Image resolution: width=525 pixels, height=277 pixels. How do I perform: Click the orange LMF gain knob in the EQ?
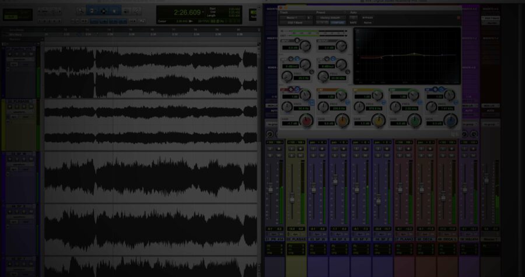(342, 121)
